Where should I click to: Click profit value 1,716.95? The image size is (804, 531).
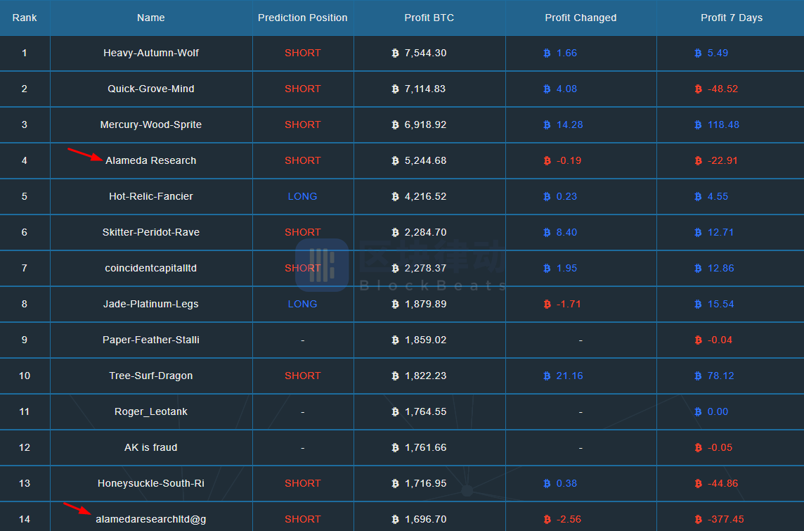425,484
